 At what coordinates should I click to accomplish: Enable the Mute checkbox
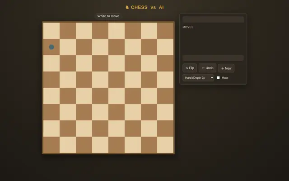(x=218, y=78)
